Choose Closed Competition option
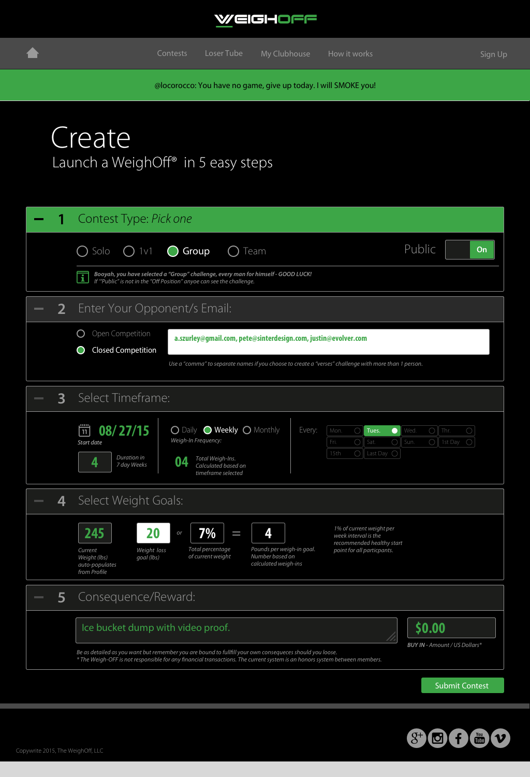This screenshot has height=777, width=530. pos(81,350)
